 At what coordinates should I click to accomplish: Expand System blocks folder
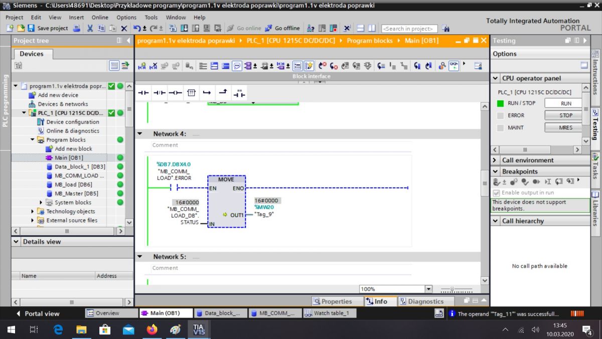point(41,202)
